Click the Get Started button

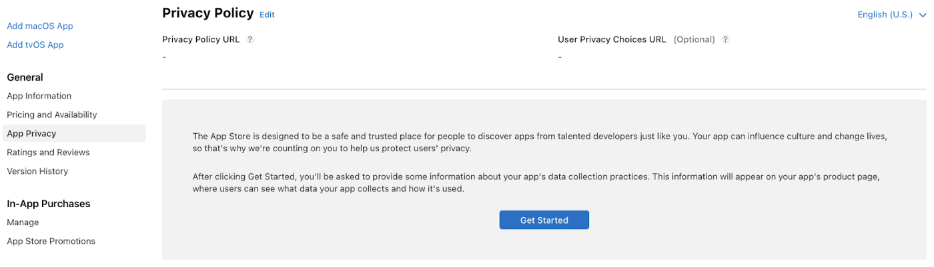click(544, 220)
